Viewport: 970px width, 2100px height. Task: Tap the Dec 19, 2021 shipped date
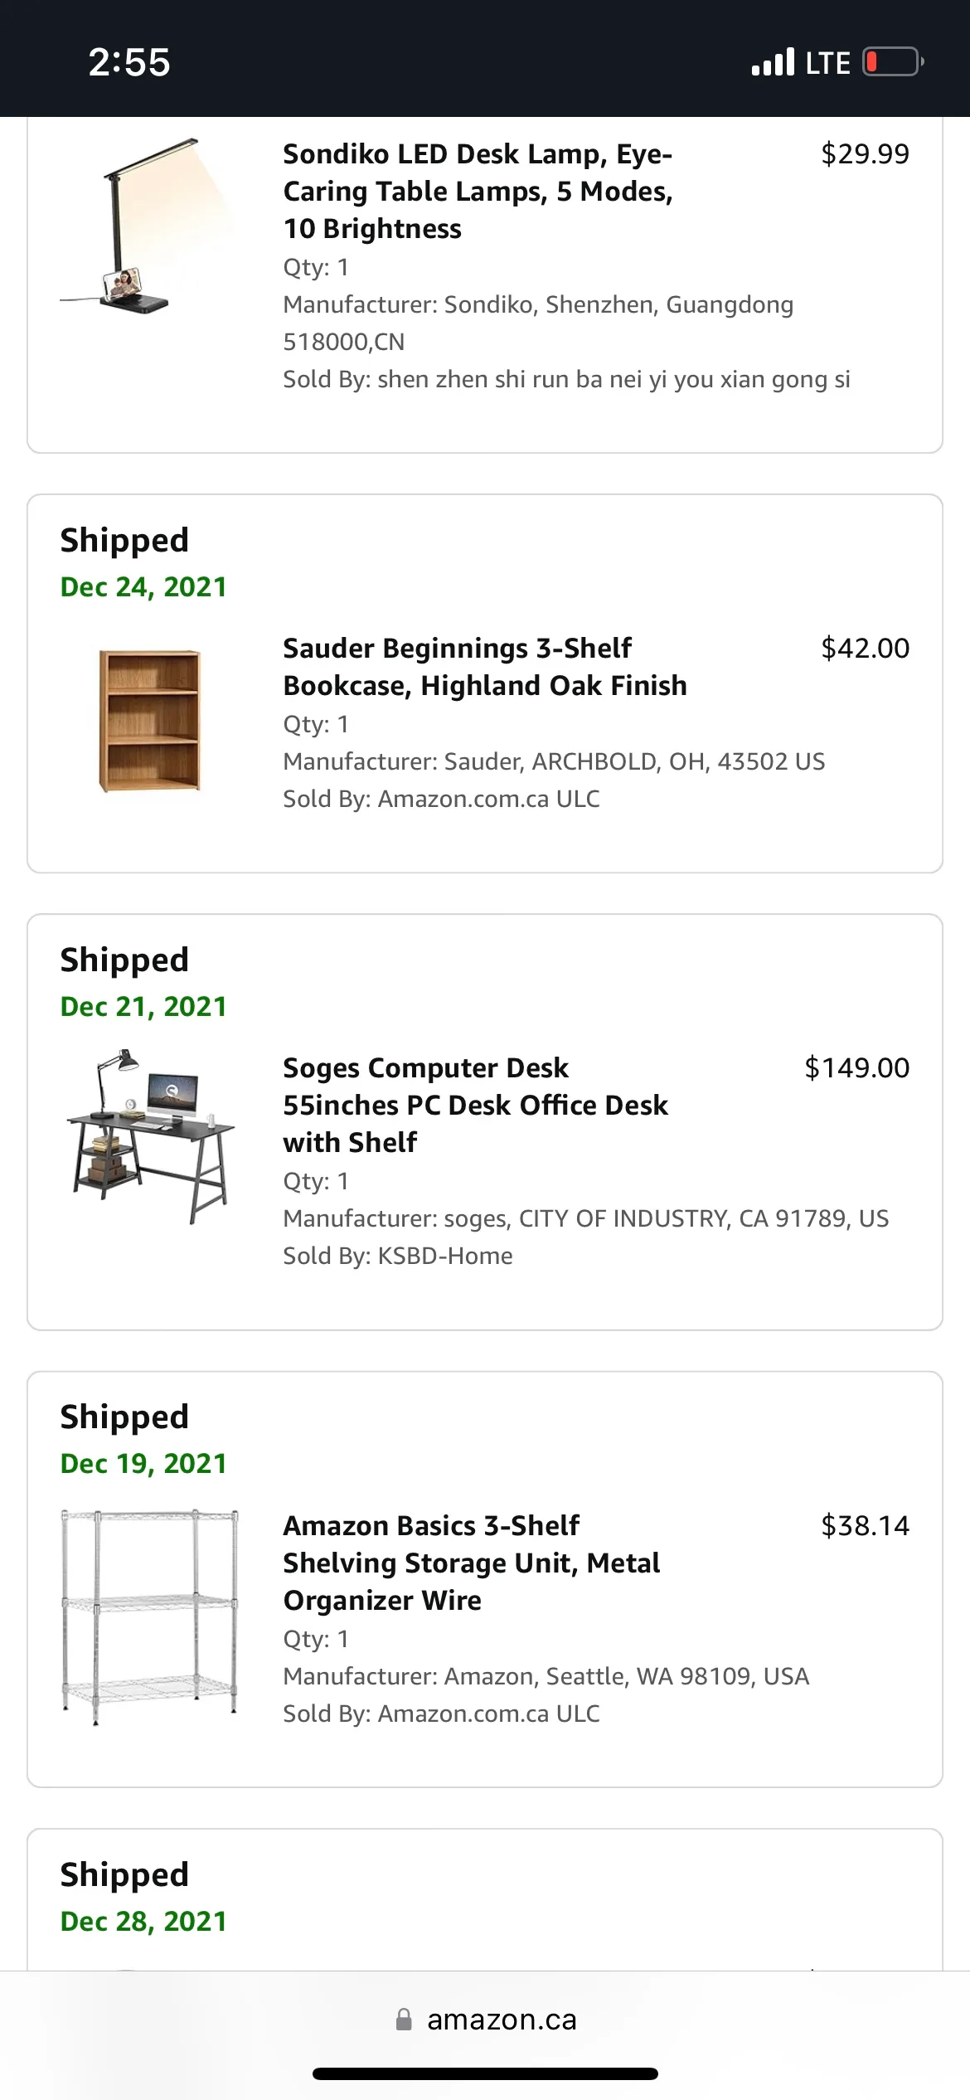[x=143, y=1462]
